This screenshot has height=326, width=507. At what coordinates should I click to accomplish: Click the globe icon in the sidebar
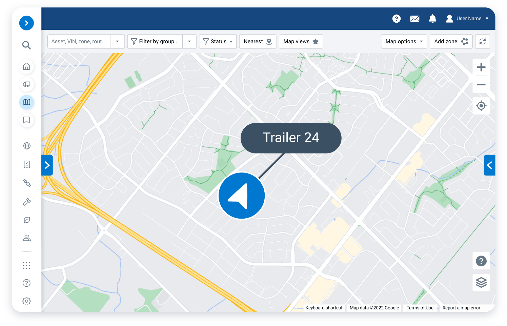tap(26, 146)
